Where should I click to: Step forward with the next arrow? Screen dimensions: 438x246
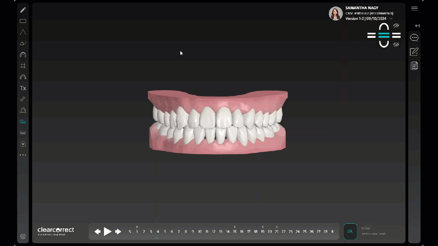pos(118,232)
